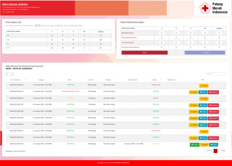Print (Cetak) the 14:34 WIB transaction
Viewport: 232px width, 166px height.
pyautogui.click(x=203, y=118)
